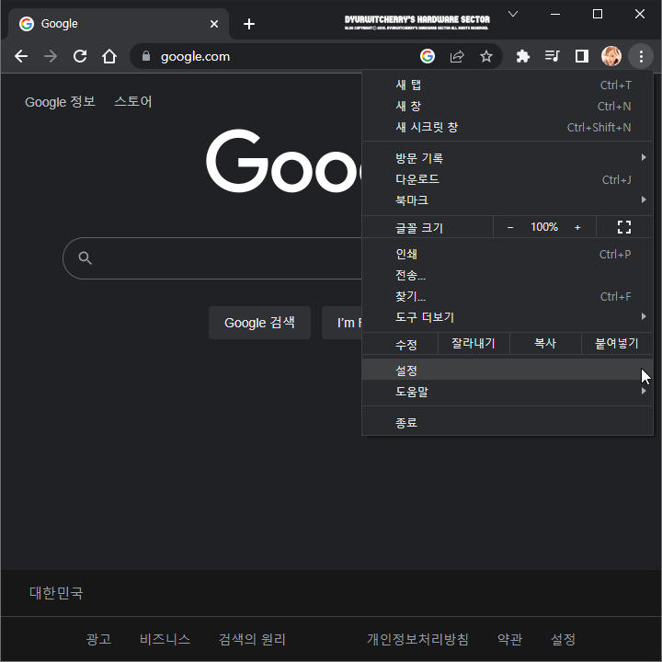Open the profile avatar menu
Image resolution: width=662 pixels, height=662 pixels.
click(611, 56)
